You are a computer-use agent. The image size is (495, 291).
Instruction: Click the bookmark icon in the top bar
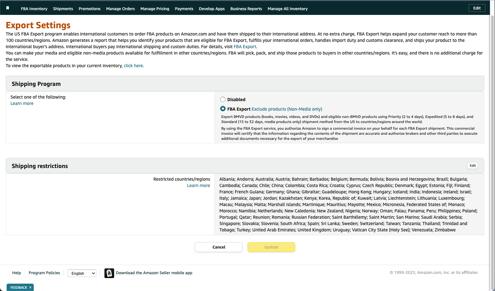pos(8,8)
